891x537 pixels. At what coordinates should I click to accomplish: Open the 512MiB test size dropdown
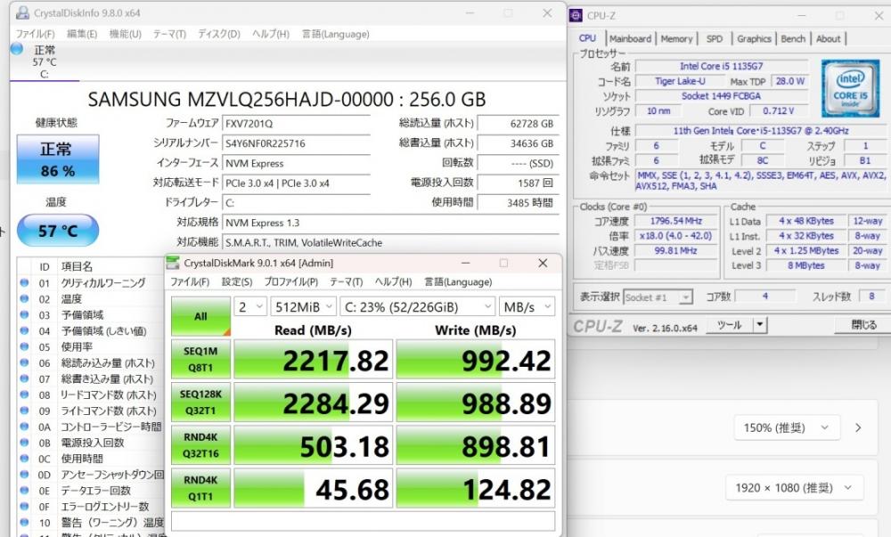[x=304, y=307]
